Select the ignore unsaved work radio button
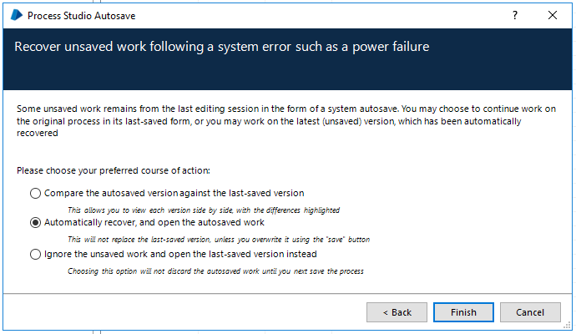The image size is (576, 334). click(x=35, y=254)
